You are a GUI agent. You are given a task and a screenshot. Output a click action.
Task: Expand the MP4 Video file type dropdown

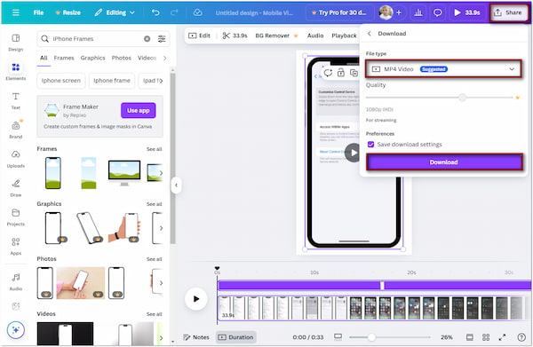pos(443,69)
